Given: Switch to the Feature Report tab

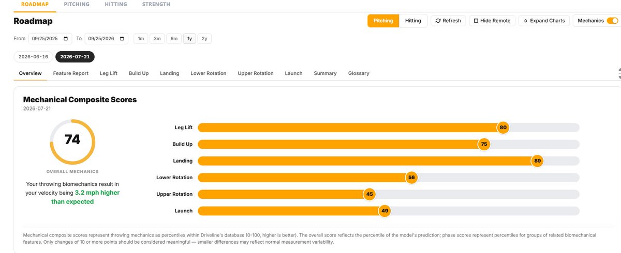Looking at the screenshot, I should pyautogui.click(x=71, y=73).
